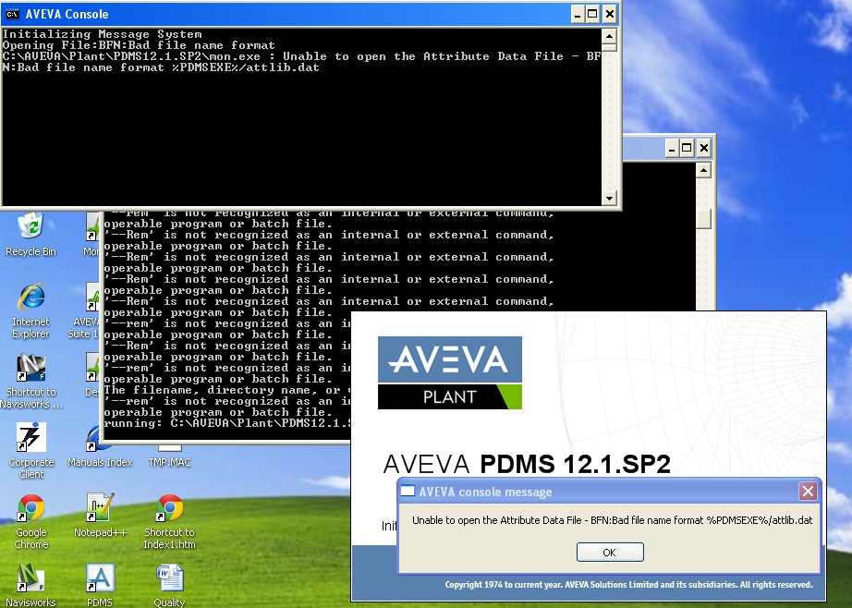Image resolution: width=852 pixels, height=608 pixels.
Task: Open Shortcut to Index1.htm icon
Action: tap(169, 522)
